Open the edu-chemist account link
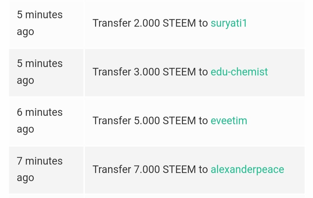The width and height of the screenshot is (313, 198). pos(239,72)
